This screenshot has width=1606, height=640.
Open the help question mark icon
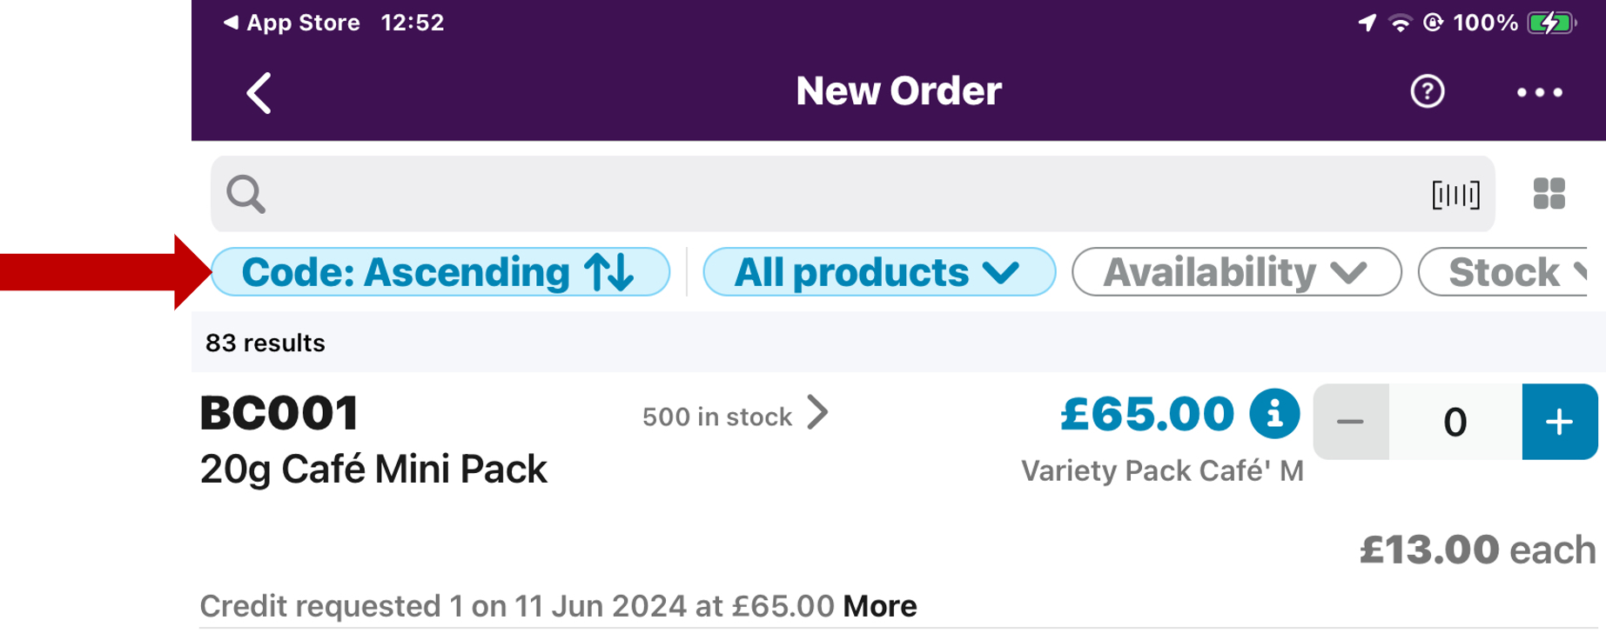[x=1427, y=91]
